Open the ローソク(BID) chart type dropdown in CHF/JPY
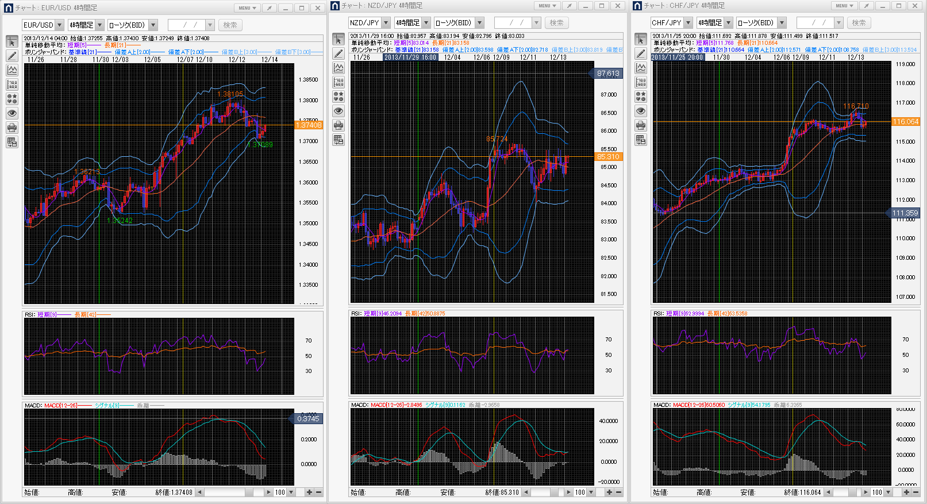 782,23
